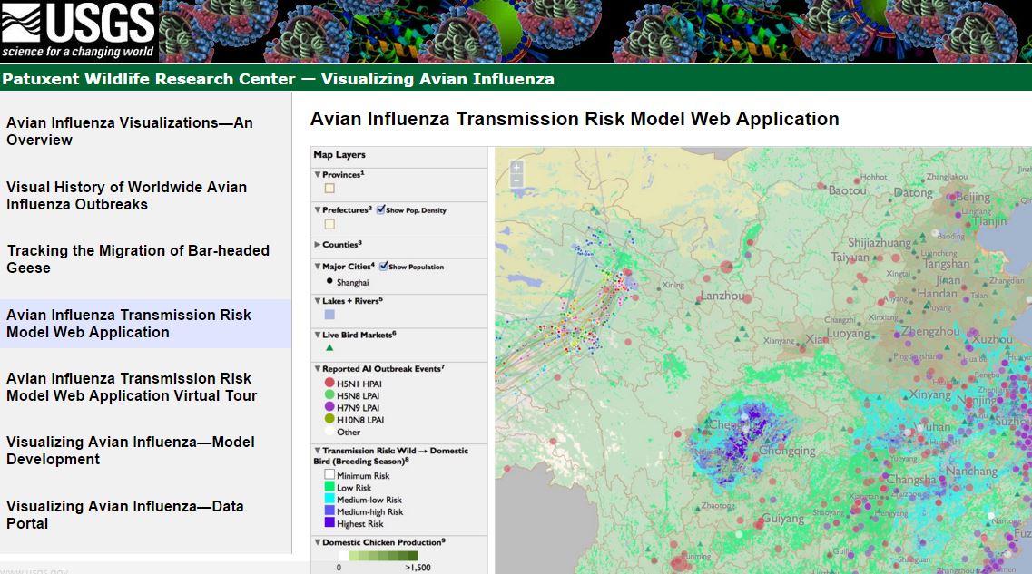Screen dimensions: 1032x574
Task: Click the black Shanghai city dot icon
Action: 329,282
